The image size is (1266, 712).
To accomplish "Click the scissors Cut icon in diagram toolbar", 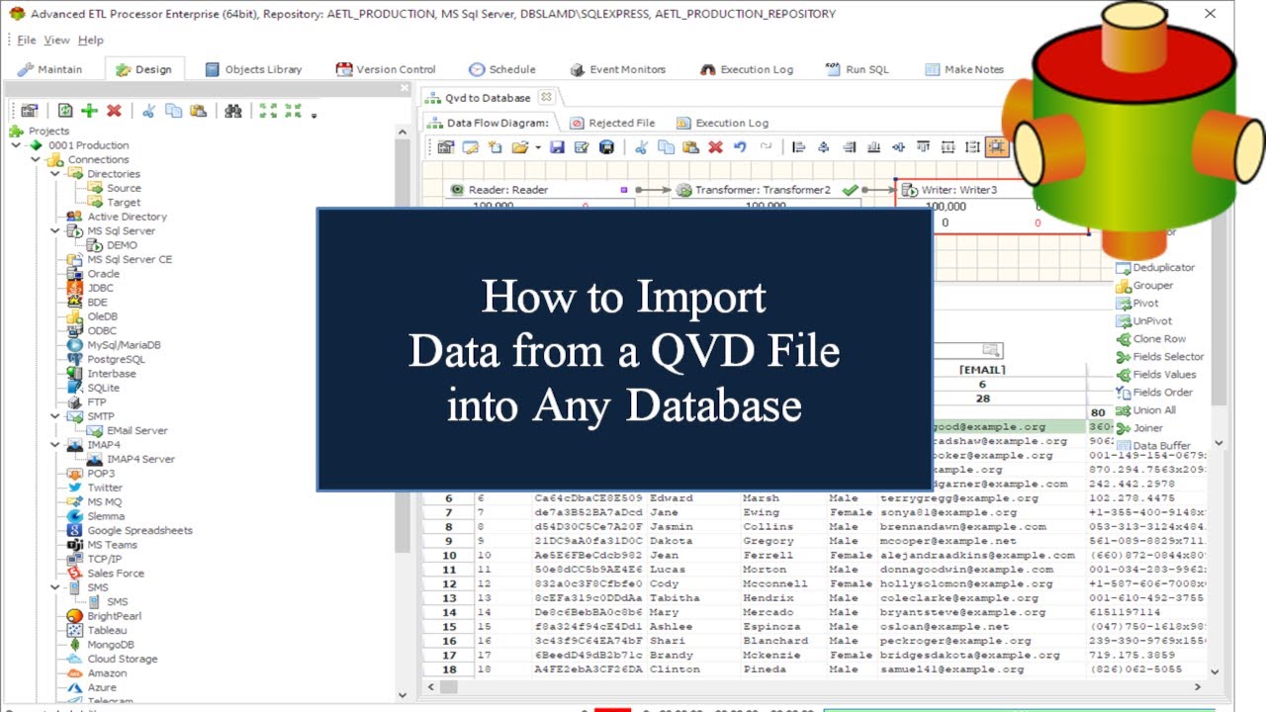I will pyautogui.click(x=641, y=147).
